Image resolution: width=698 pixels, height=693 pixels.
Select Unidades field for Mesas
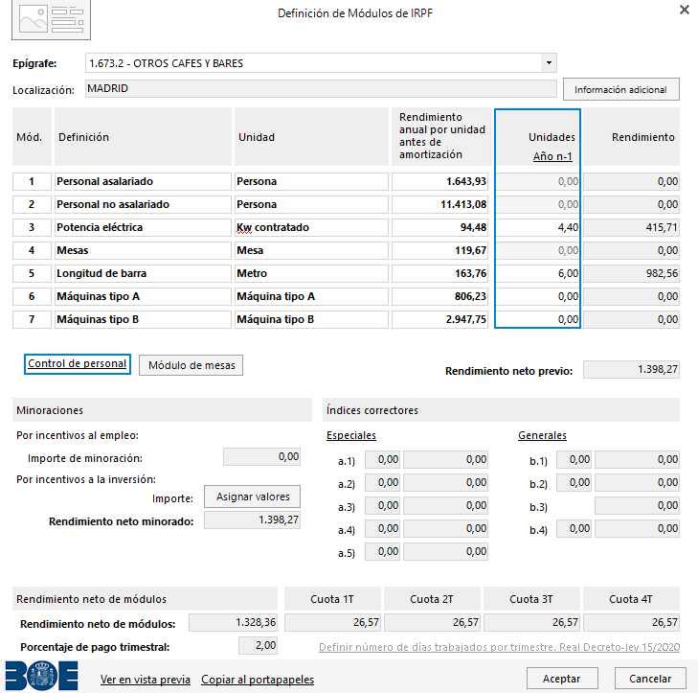click(x=537, y=250)
